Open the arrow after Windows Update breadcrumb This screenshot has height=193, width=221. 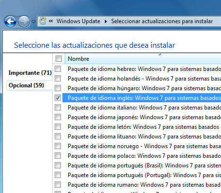[x=106, y=21]
